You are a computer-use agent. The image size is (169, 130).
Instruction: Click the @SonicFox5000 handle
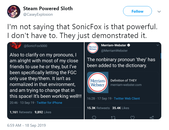click(x=36, y=46)
